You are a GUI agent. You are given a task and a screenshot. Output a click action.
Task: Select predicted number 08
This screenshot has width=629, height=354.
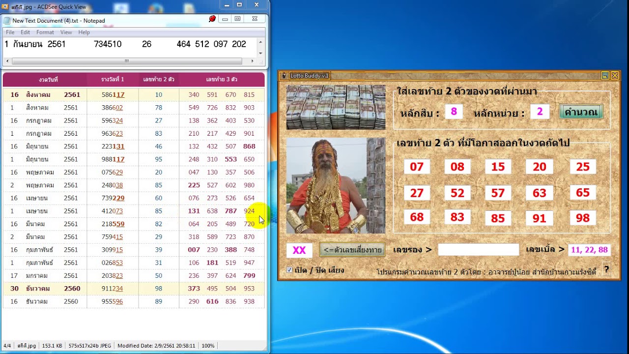(457, 167)
